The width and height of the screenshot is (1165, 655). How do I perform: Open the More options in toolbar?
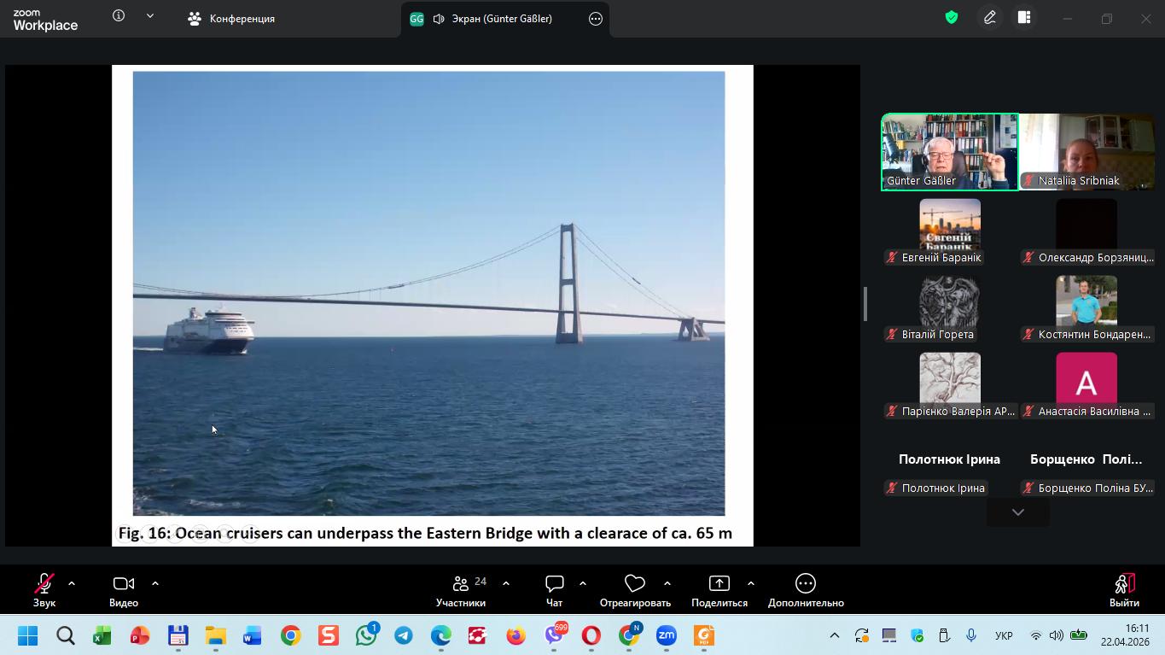805,590
